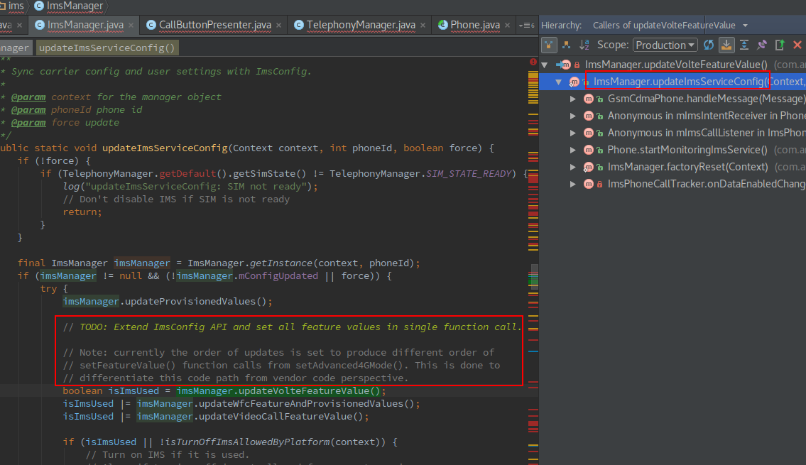The height and width of the screenshot is (465, 806).
Task: Click isTurnOffImsAllowedByPlatform call in code
Action: [x=247, y=442]
